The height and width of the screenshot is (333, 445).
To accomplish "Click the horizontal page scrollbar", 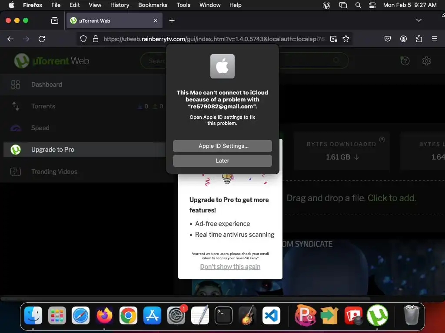I will click(185, 298).
